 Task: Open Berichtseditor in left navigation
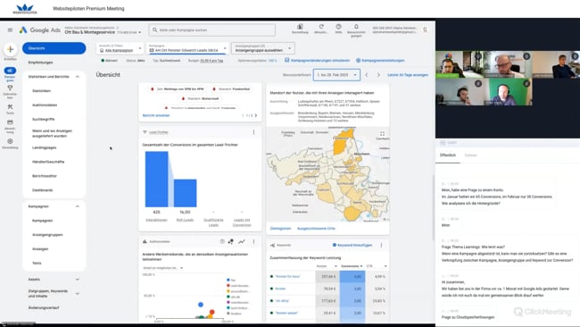(x=45, y=176)
